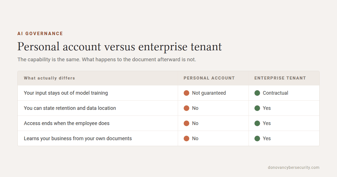Image resolution: width=337 pixels, height=177 pixels.
Task: Click the 'Contractual' cell text
Action: pos(275,93)
